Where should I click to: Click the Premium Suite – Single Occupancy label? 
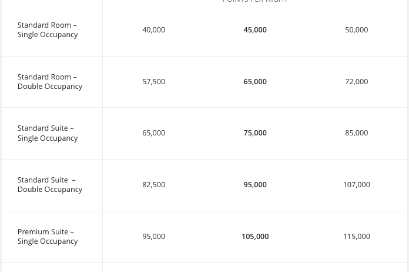click(x=48, y=237)
